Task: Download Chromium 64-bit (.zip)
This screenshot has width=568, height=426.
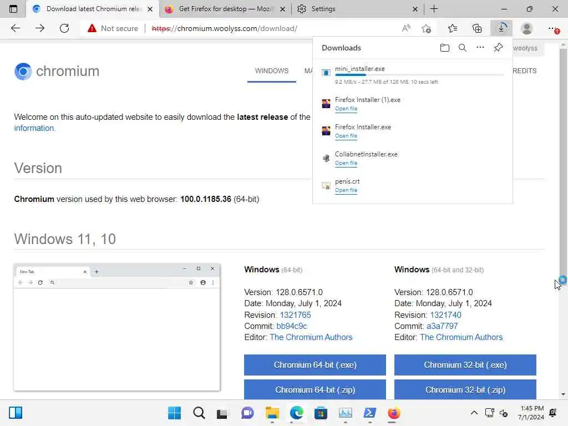Action: coord(315,390)
